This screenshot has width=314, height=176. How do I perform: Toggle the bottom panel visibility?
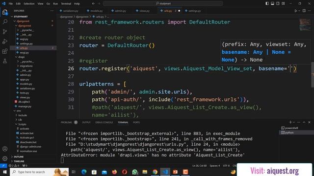[273, 3]
